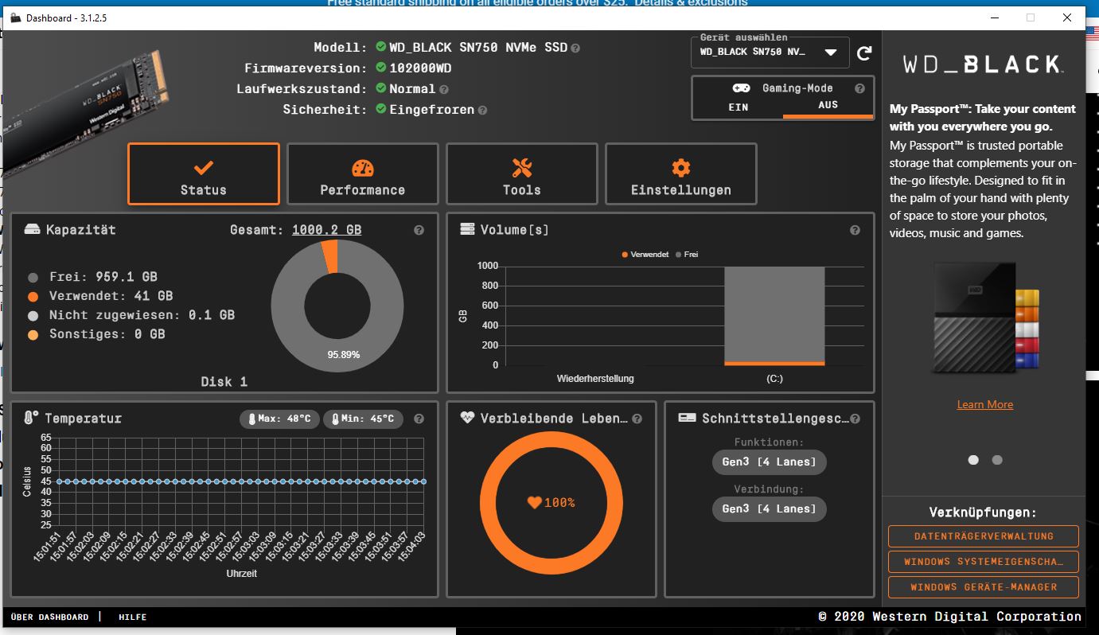Click the Min: 45°C temperature badge
1099x635 pixels.
(x=363, y=419)
